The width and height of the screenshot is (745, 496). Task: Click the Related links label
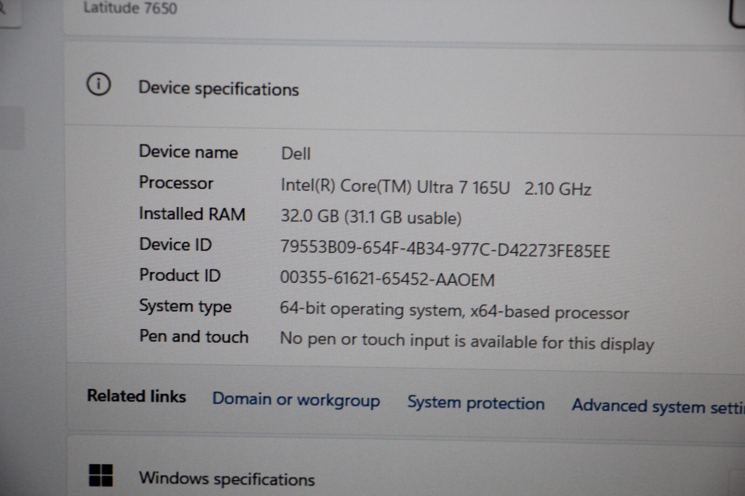pyautogui.click(x=136, y=396)
